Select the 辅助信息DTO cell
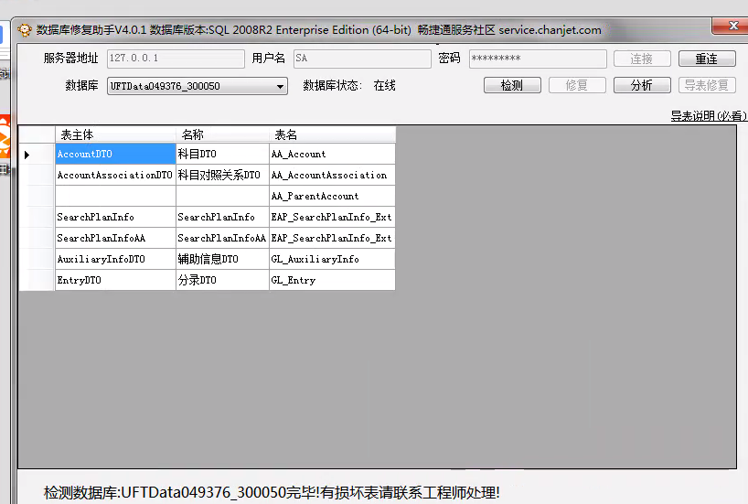Screen dimensions: 748x504 [223, 259]
